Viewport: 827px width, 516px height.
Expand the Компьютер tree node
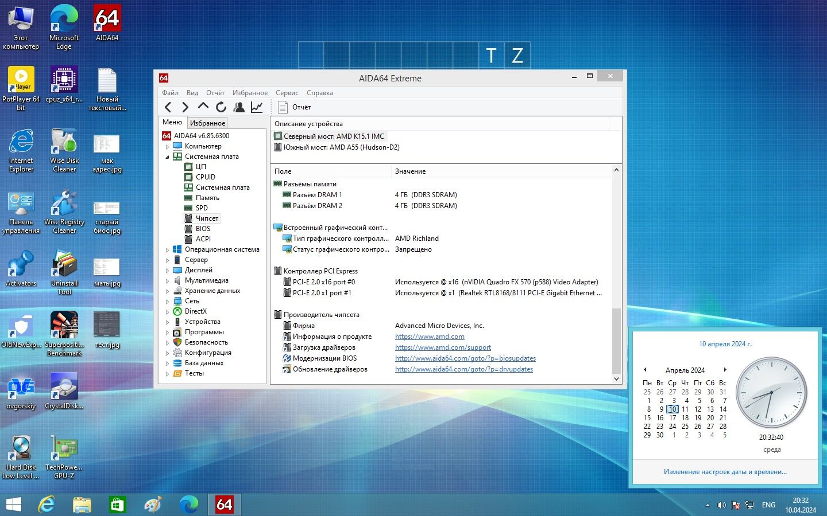point(168,147)
